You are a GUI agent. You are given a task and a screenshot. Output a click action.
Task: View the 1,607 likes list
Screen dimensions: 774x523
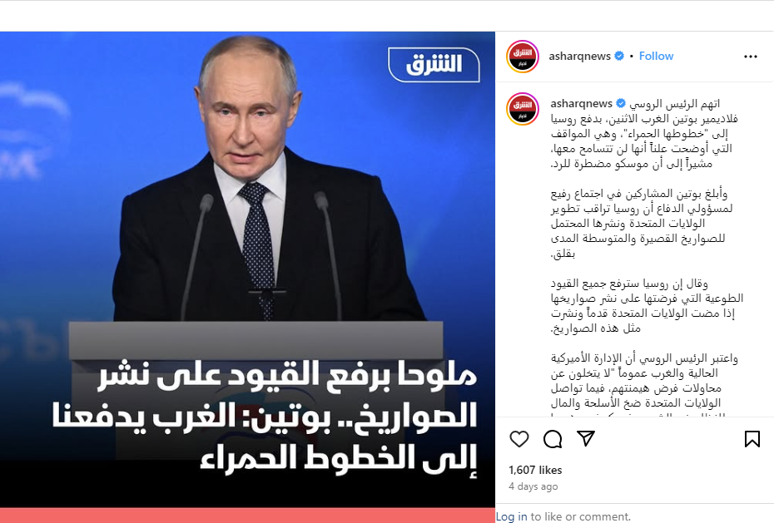click(535, 471)
